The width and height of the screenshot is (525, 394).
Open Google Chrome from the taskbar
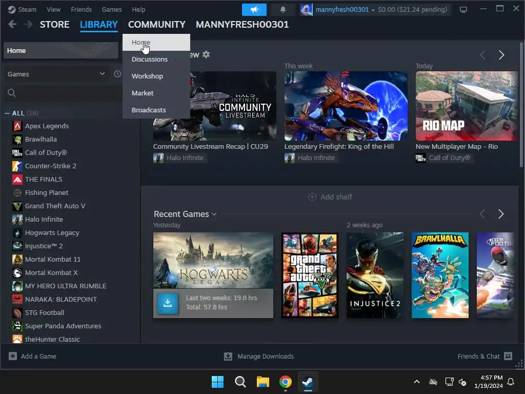click(286, 382)
